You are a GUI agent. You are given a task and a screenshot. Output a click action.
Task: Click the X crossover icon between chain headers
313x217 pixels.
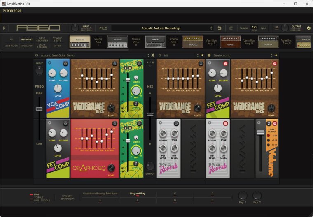tap(153, 55)
